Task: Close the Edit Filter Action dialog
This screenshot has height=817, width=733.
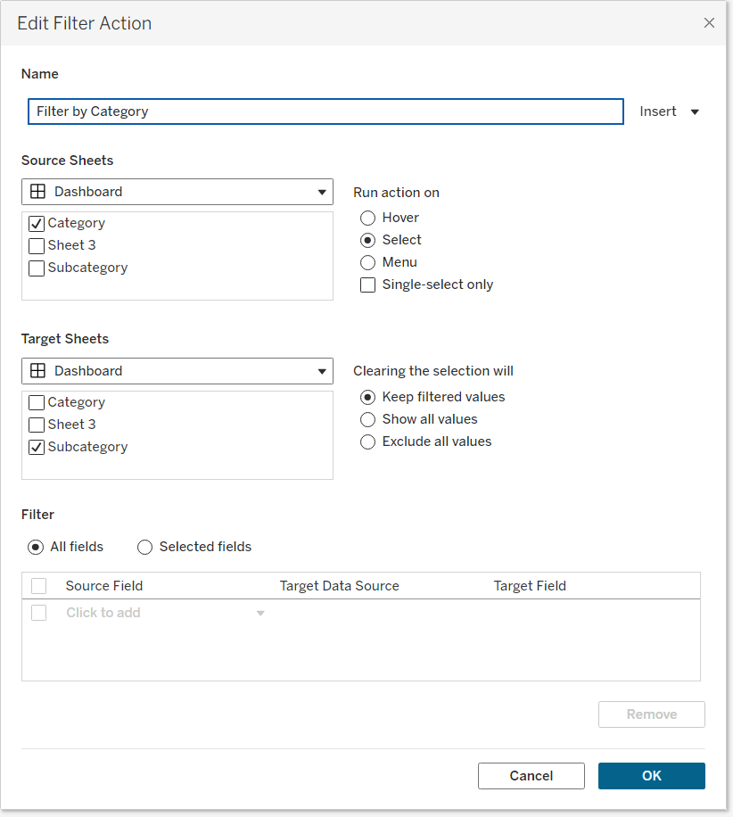Action: (x=709, y=23)
